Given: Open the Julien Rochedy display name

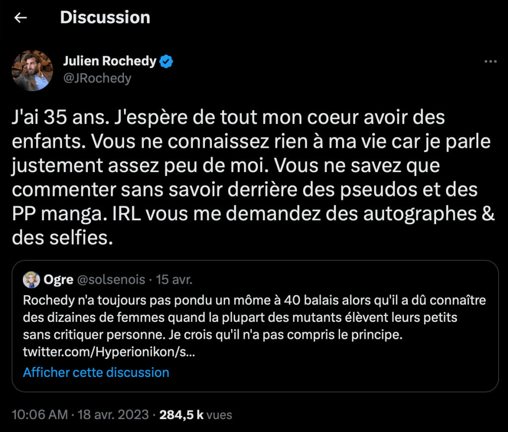Looking at the screenshot, I should tap(110, 62).
